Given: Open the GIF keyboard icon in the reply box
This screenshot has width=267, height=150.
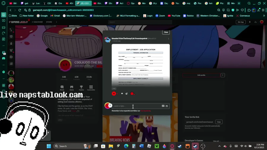Looking at the screenshot, I should (x=163, y=106).
